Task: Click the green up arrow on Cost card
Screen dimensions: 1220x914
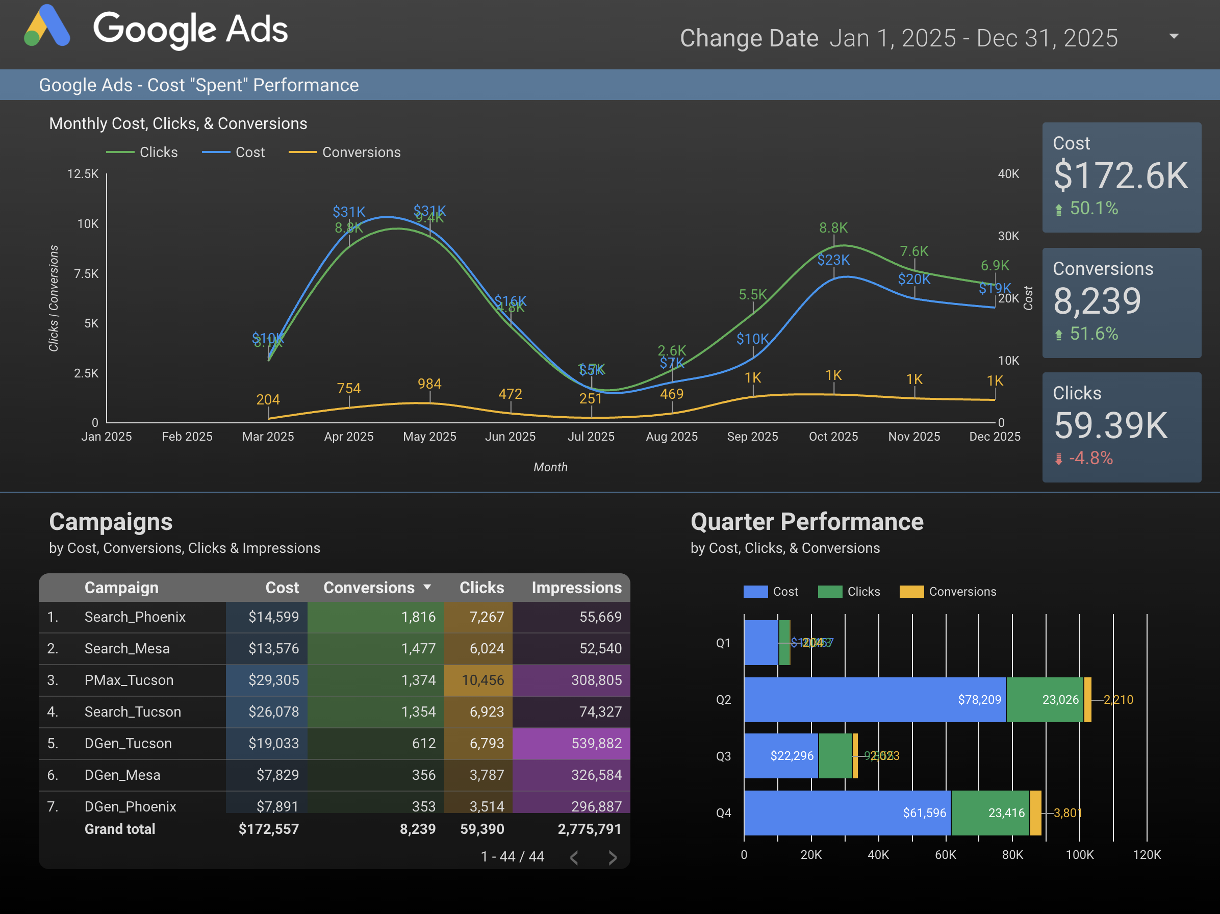Action: click(1058, 210)
